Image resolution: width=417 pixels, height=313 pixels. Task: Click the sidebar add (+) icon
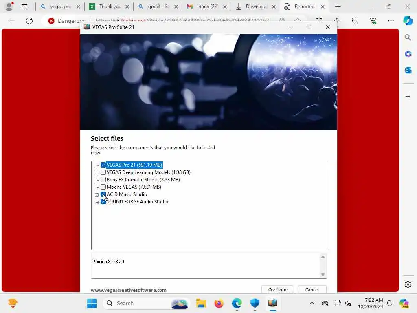click(x=408, y=96)
